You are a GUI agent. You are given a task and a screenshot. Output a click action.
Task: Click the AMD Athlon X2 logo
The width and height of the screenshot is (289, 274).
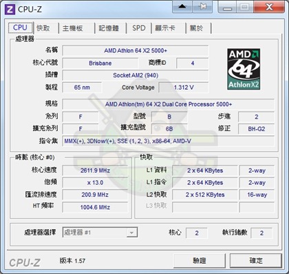[x=244, y=69]
